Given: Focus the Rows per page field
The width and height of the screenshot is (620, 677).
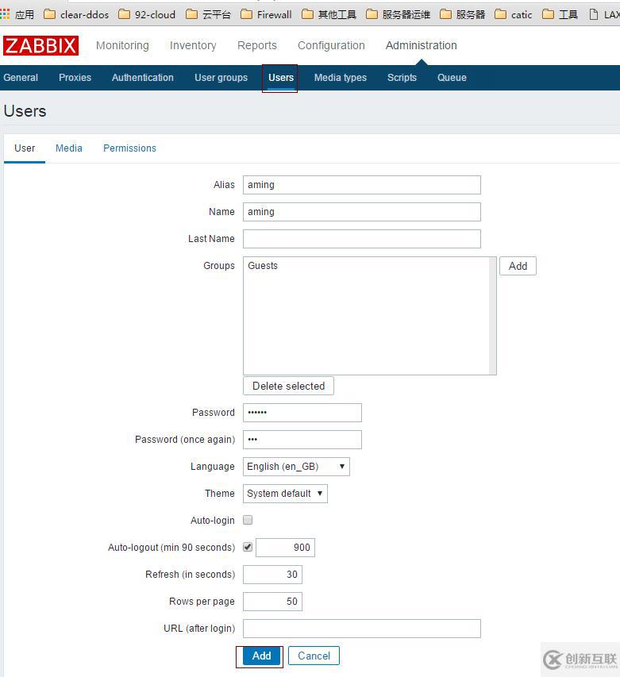Looking at the screenshot, I should coord(272,602).
